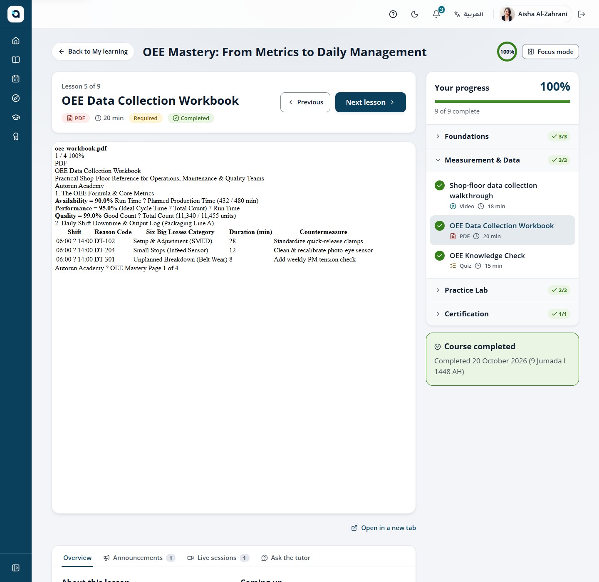The image size is (599, 582).
Task: Click the green check beside Shop-floor data collection
Action: click(x=440, y=185)
